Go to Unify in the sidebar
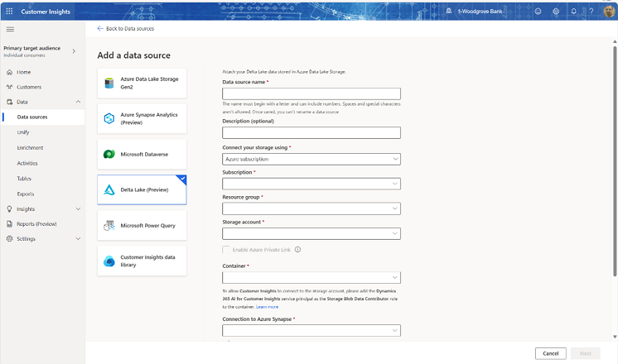The height and width of the screenshot is (364, 618). [23, 132]
